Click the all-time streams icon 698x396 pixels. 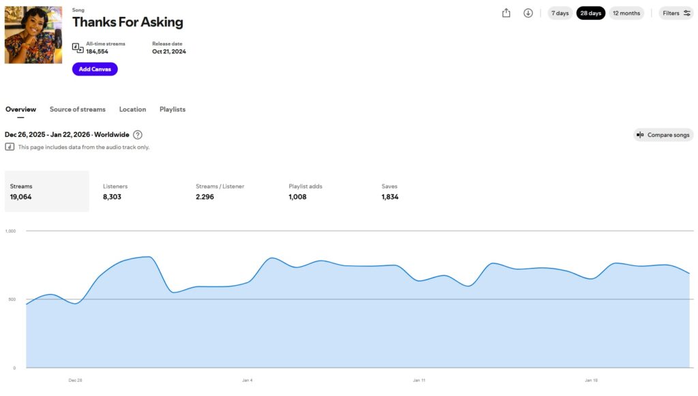(x=78, y=48)
